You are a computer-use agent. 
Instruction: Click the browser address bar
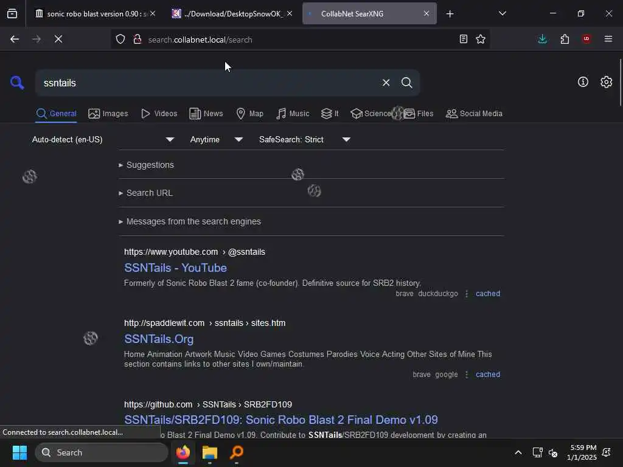click(x=300, y=40)
